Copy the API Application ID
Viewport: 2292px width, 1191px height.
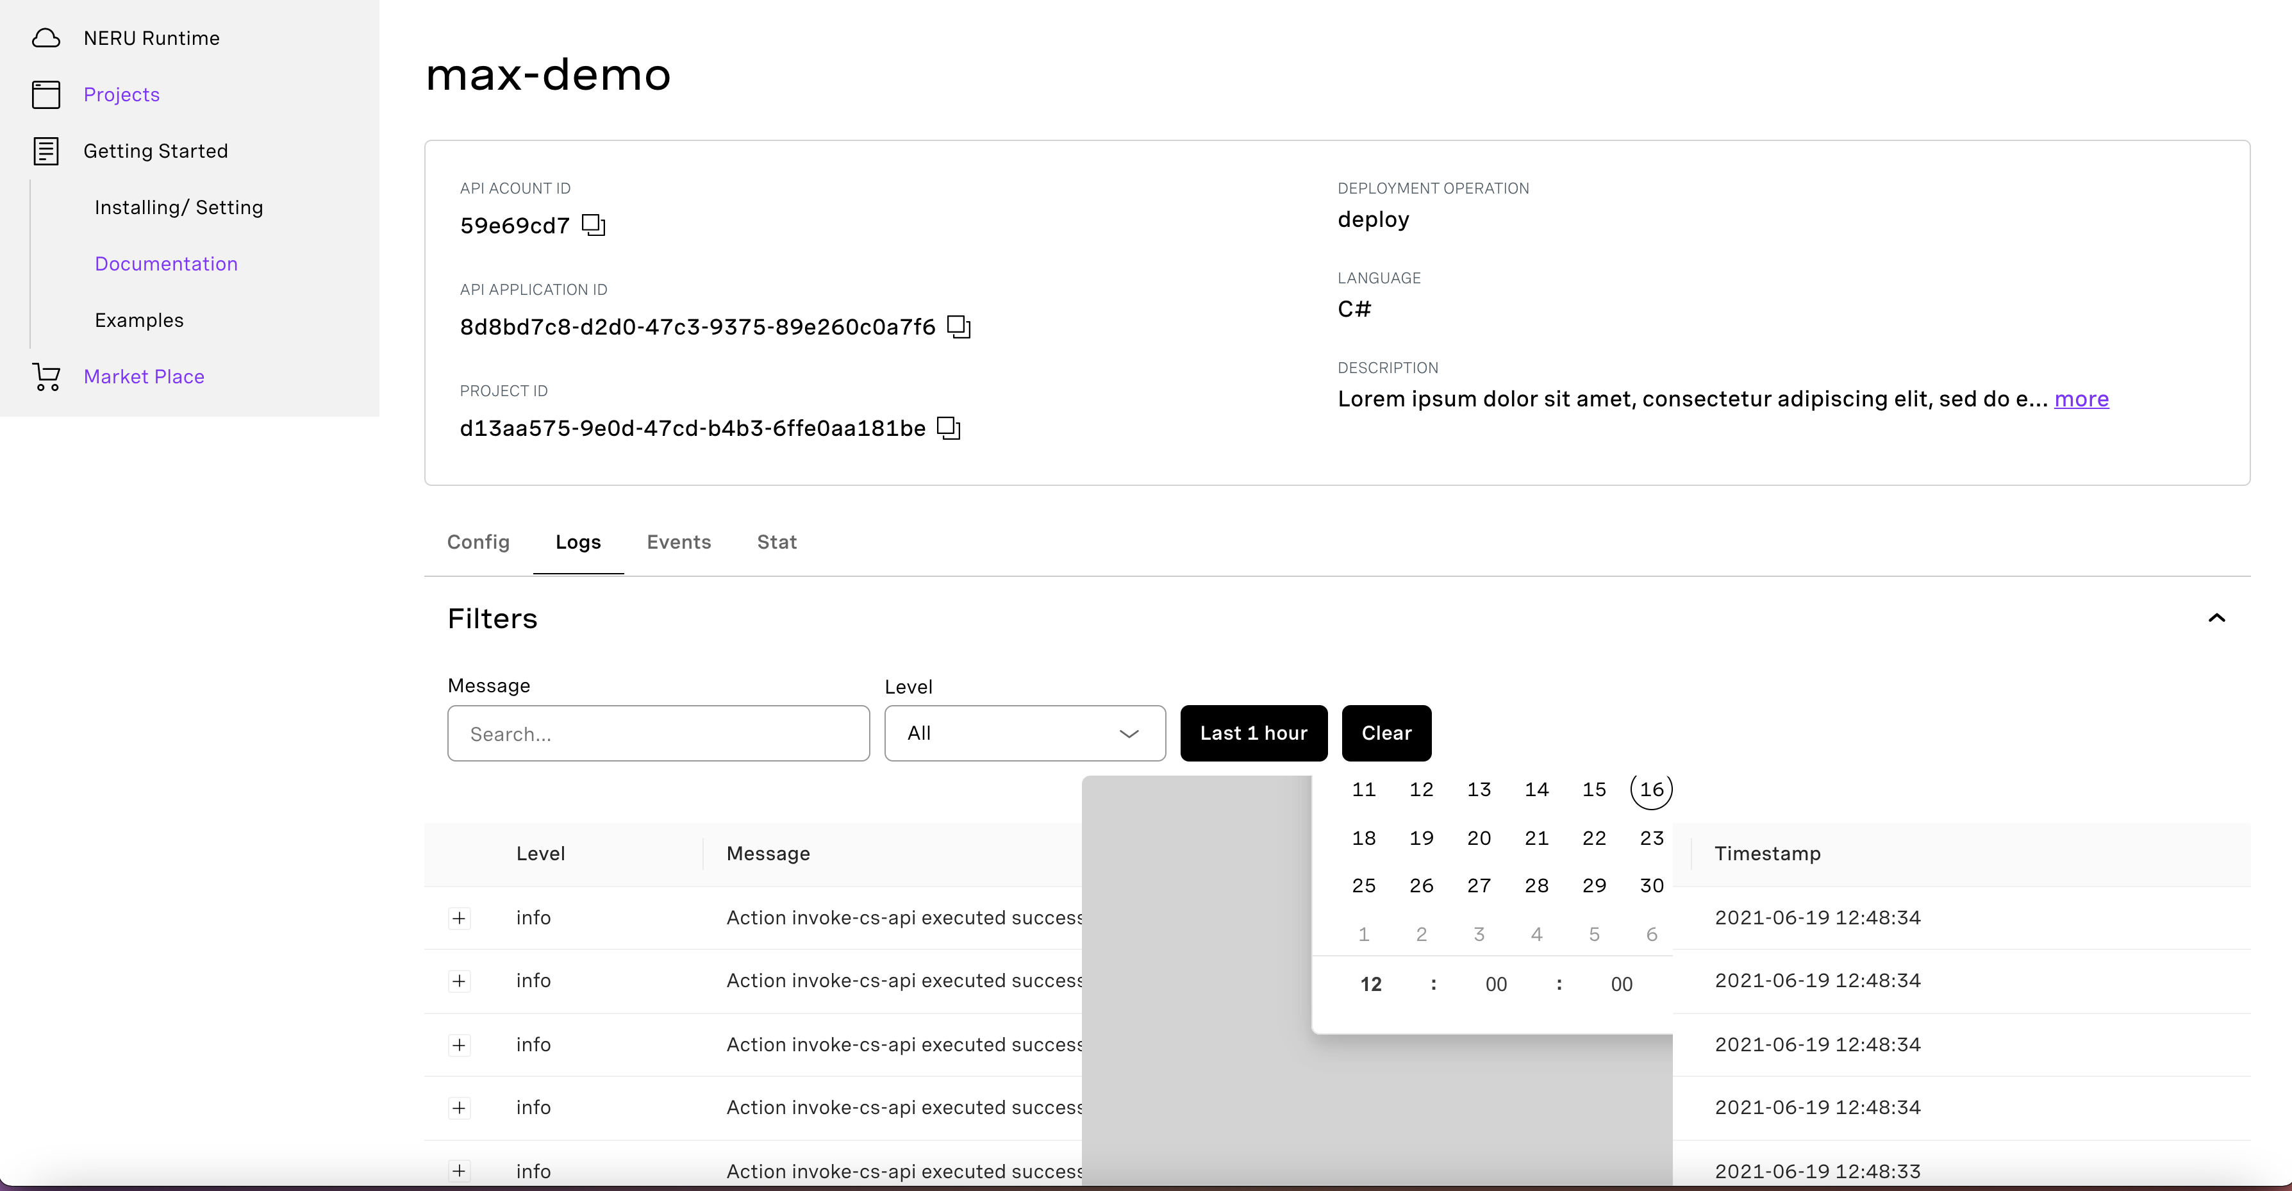(958, 326)
